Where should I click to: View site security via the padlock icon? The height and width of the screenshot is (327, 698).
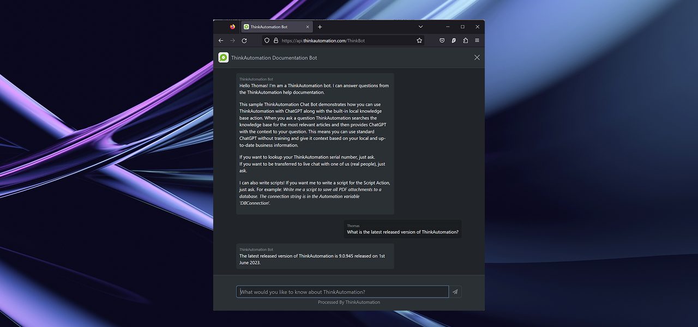coord(276,41)
